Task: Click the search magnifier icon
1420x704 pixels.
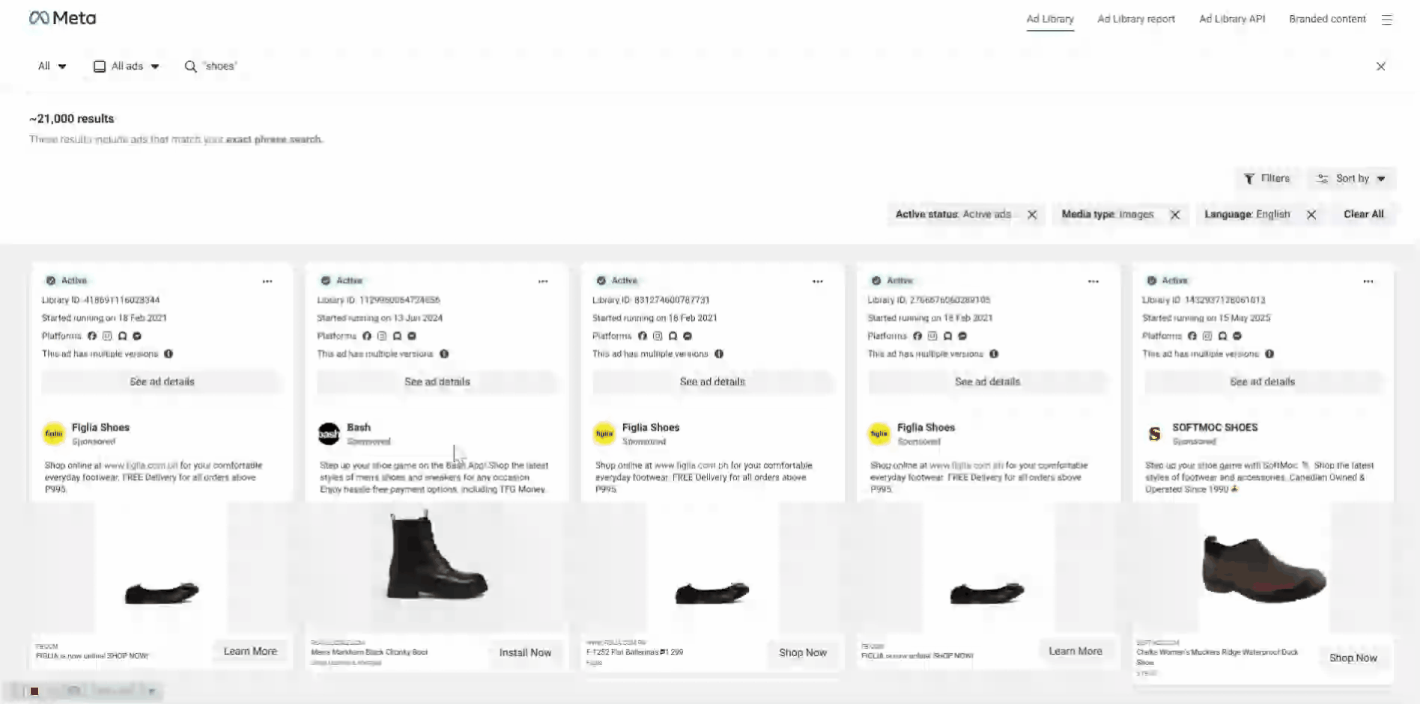Action: (190, 66)
